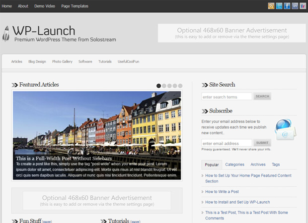308x223 pixels.
Task: Open 'This is a Test Post With Some Comments'
Action: click(246, 216)
